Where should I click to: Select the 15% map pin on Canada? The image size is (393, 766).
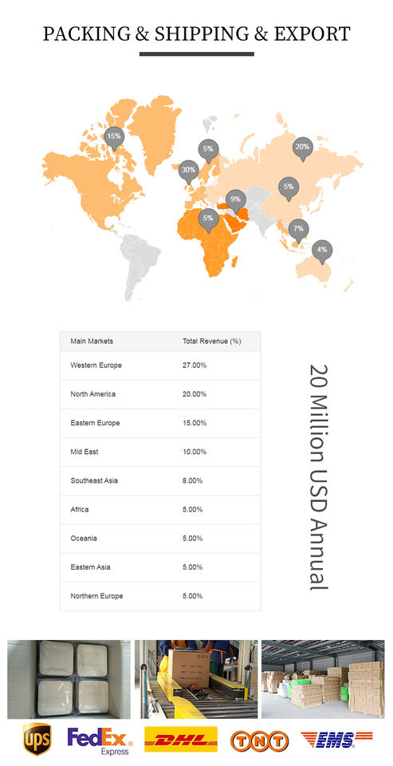coord(114,138)
